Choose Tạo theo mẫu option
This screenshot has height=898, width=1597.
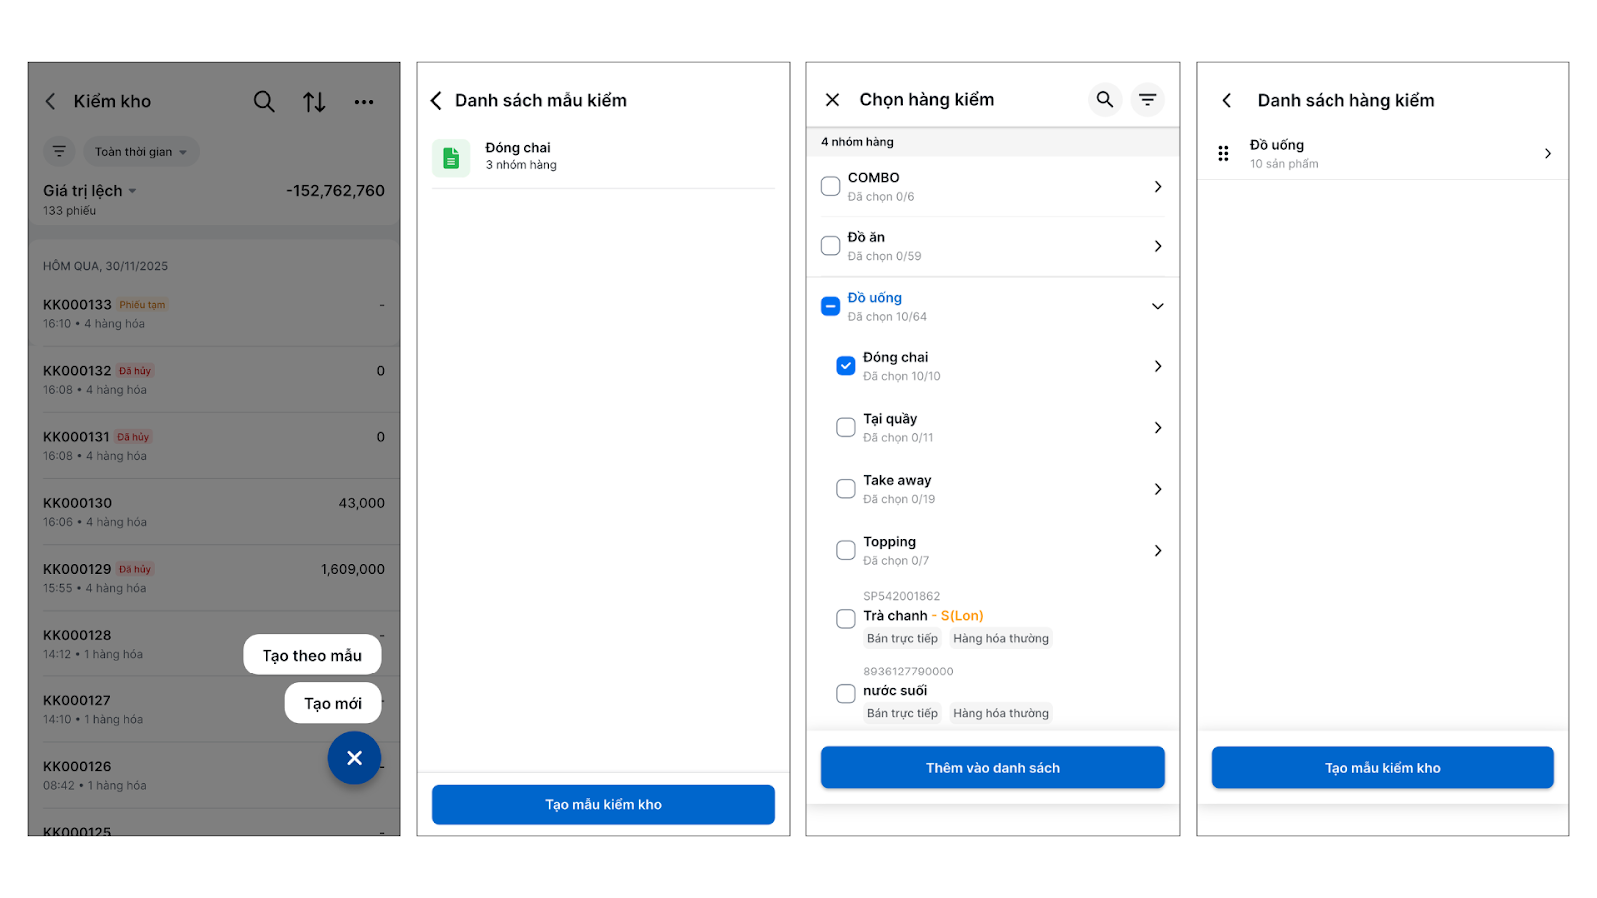tap(312, 655)
